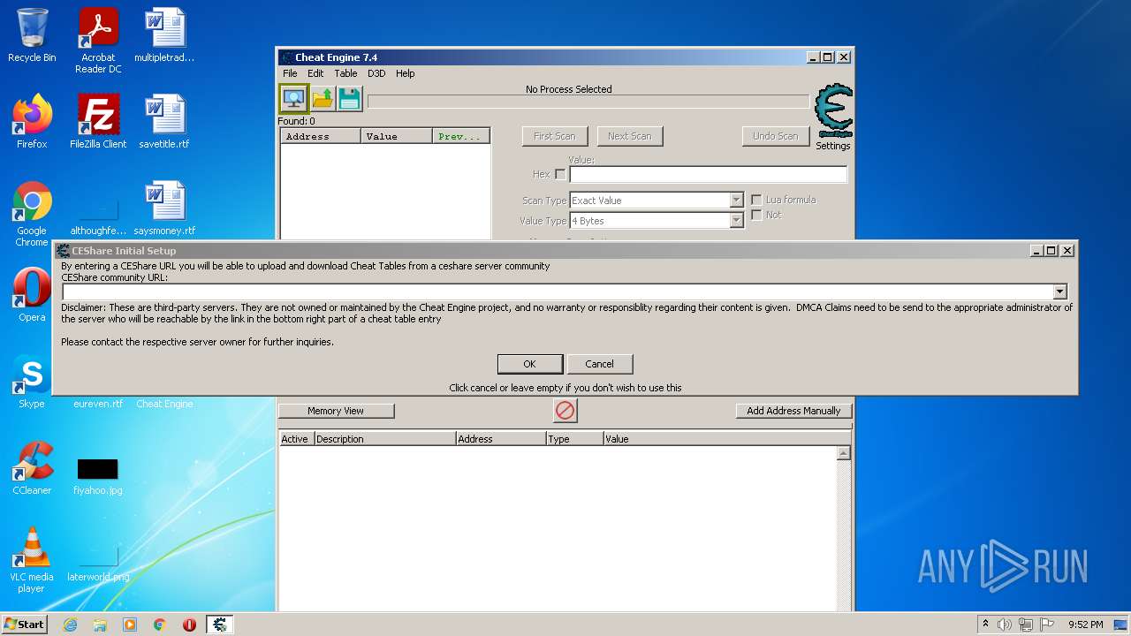
Task: Open Internet Explorer from the taskbar
Action: tap(70, 625)
